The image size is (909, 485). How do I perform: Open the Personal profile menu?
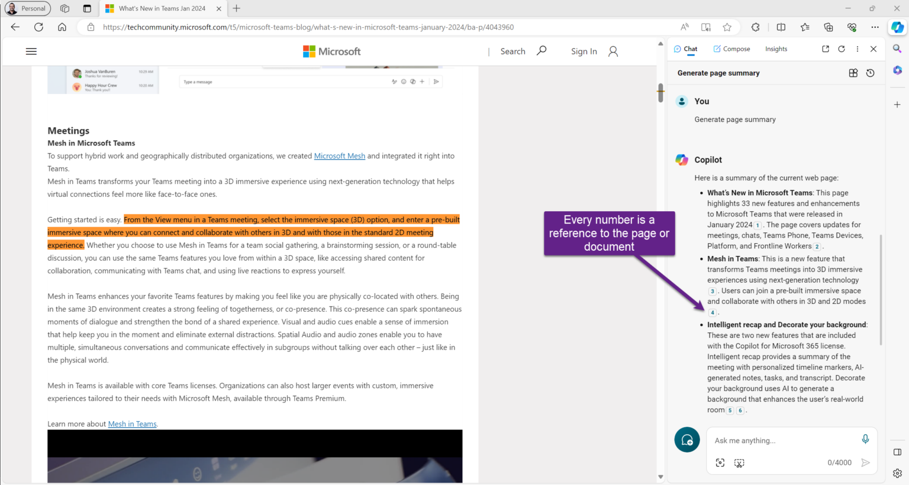(27, 8)
